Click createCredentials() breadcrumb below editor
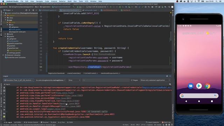The height and width of the screenshot is (126, 224). click(74, 73)
